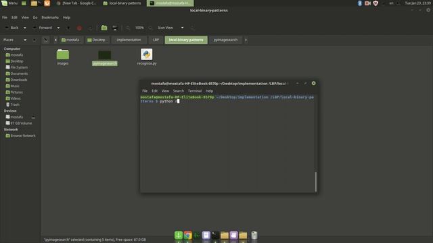Open the Bookmarks menu

[x=50, y=18]
